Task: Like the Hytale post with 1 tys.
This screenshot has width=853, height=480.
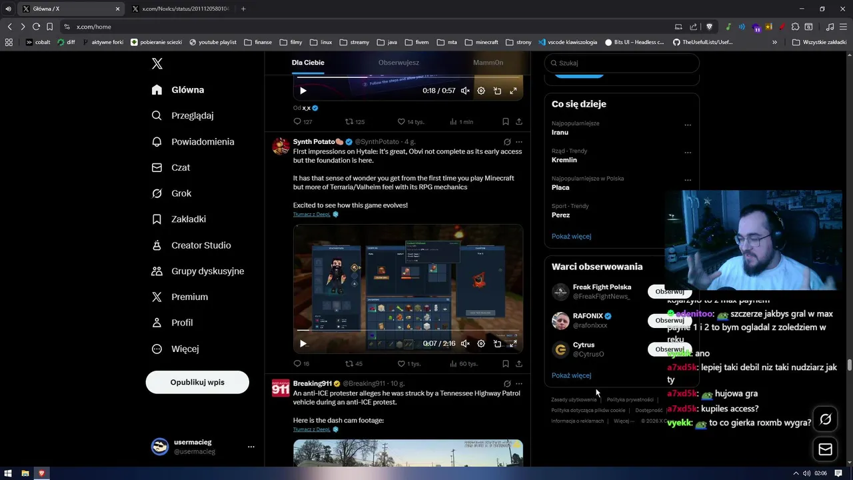Action: (x=409, y=364)
